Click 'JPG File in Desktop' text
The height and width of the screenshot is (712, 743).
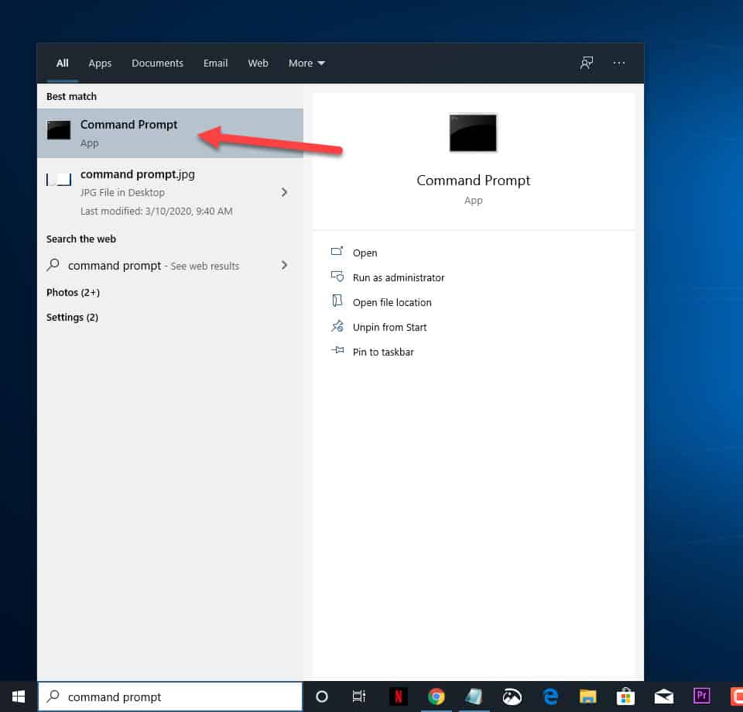point(122,193)
